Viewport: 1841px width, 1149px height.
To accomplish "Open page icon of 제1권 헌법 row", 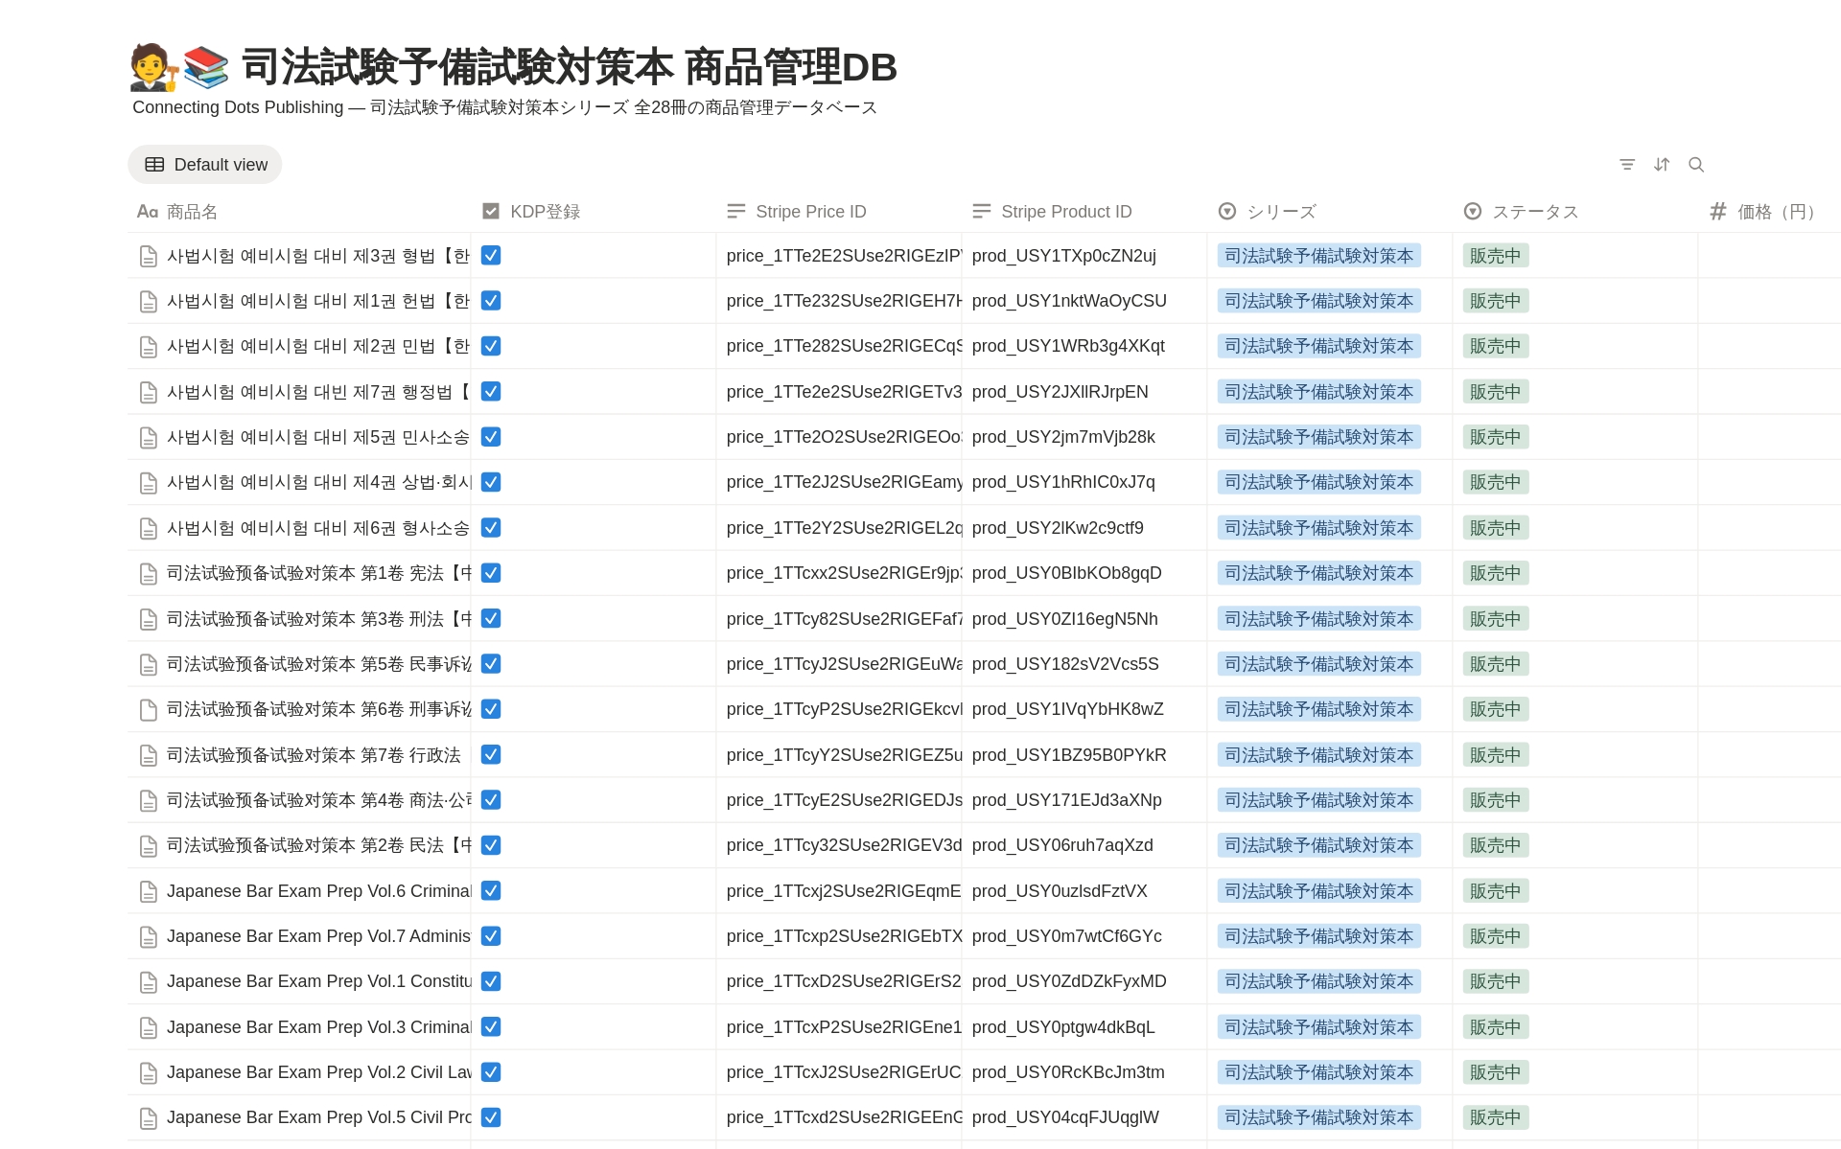I will [x=149, y=302].
